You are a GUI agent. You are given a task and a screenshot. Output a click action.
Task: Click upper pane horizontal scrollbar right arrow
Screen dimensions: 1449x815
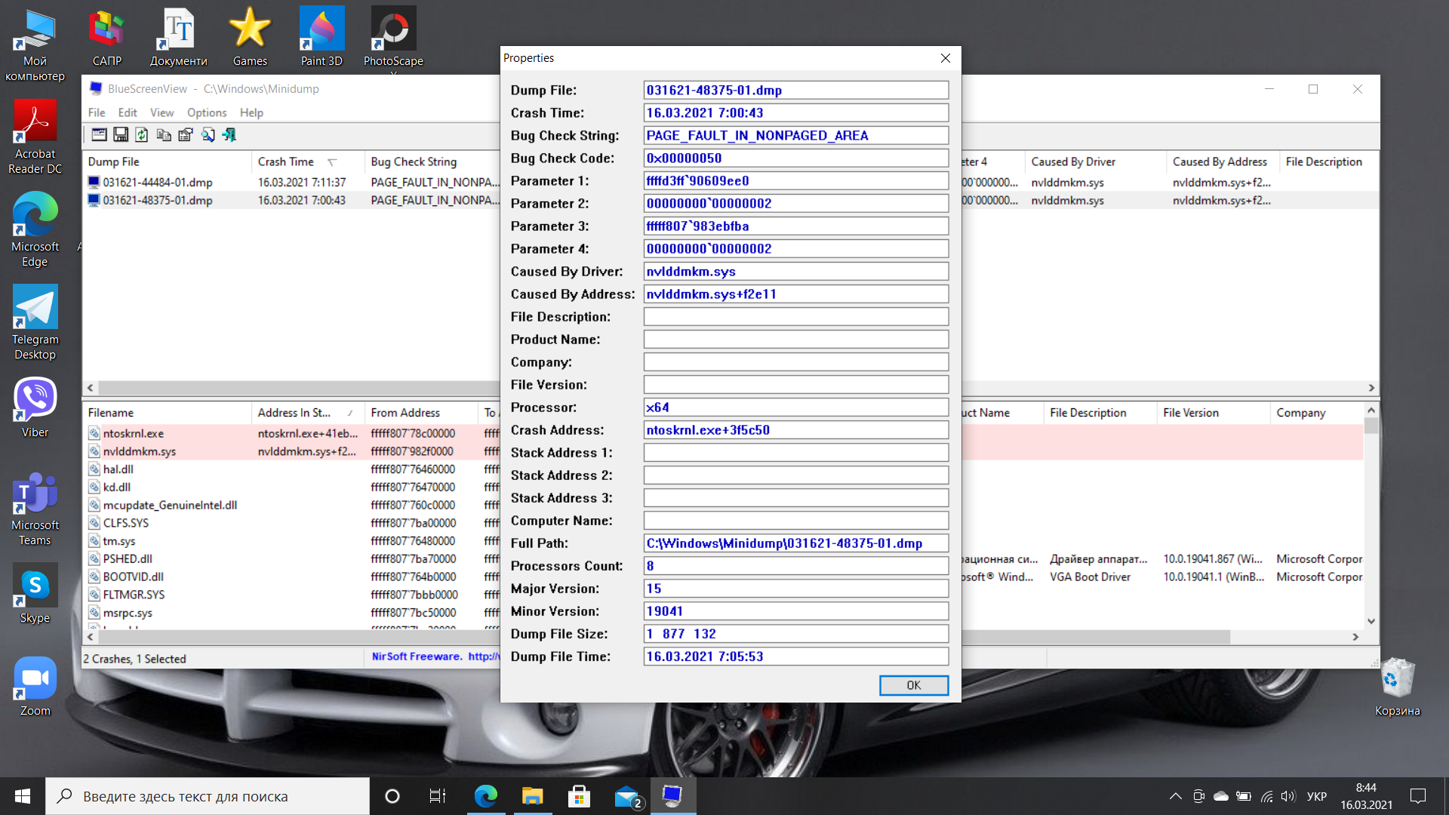click(x=1371, y=388)
